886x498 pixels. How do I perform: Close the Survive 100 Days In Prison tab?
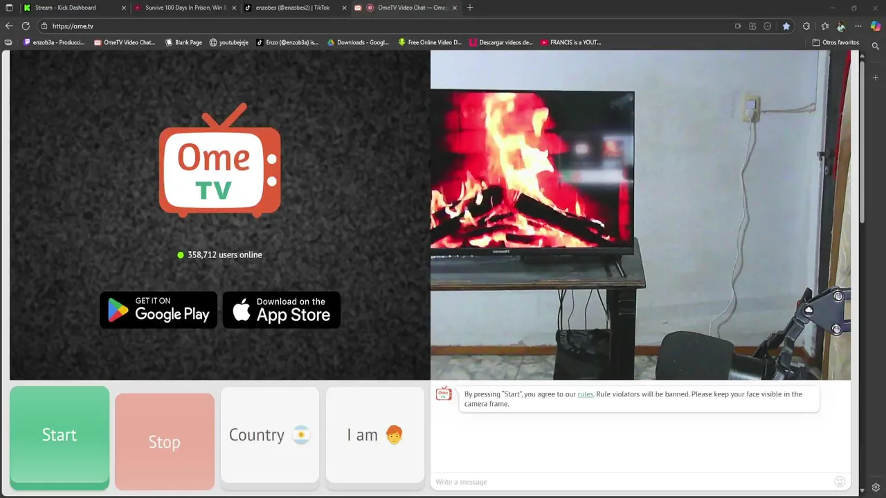pos(234,8)
